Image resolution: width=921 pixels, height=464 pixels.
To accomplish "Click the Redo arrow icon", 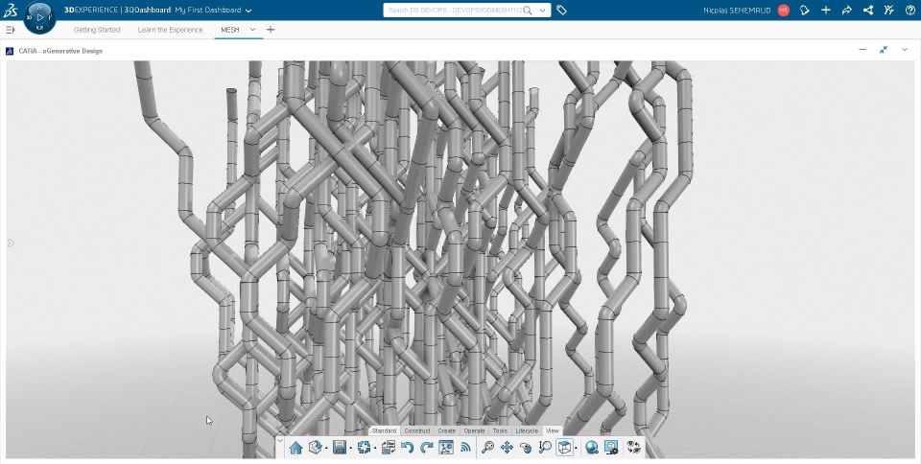I will pyautogui.click(x=426, y=448).
